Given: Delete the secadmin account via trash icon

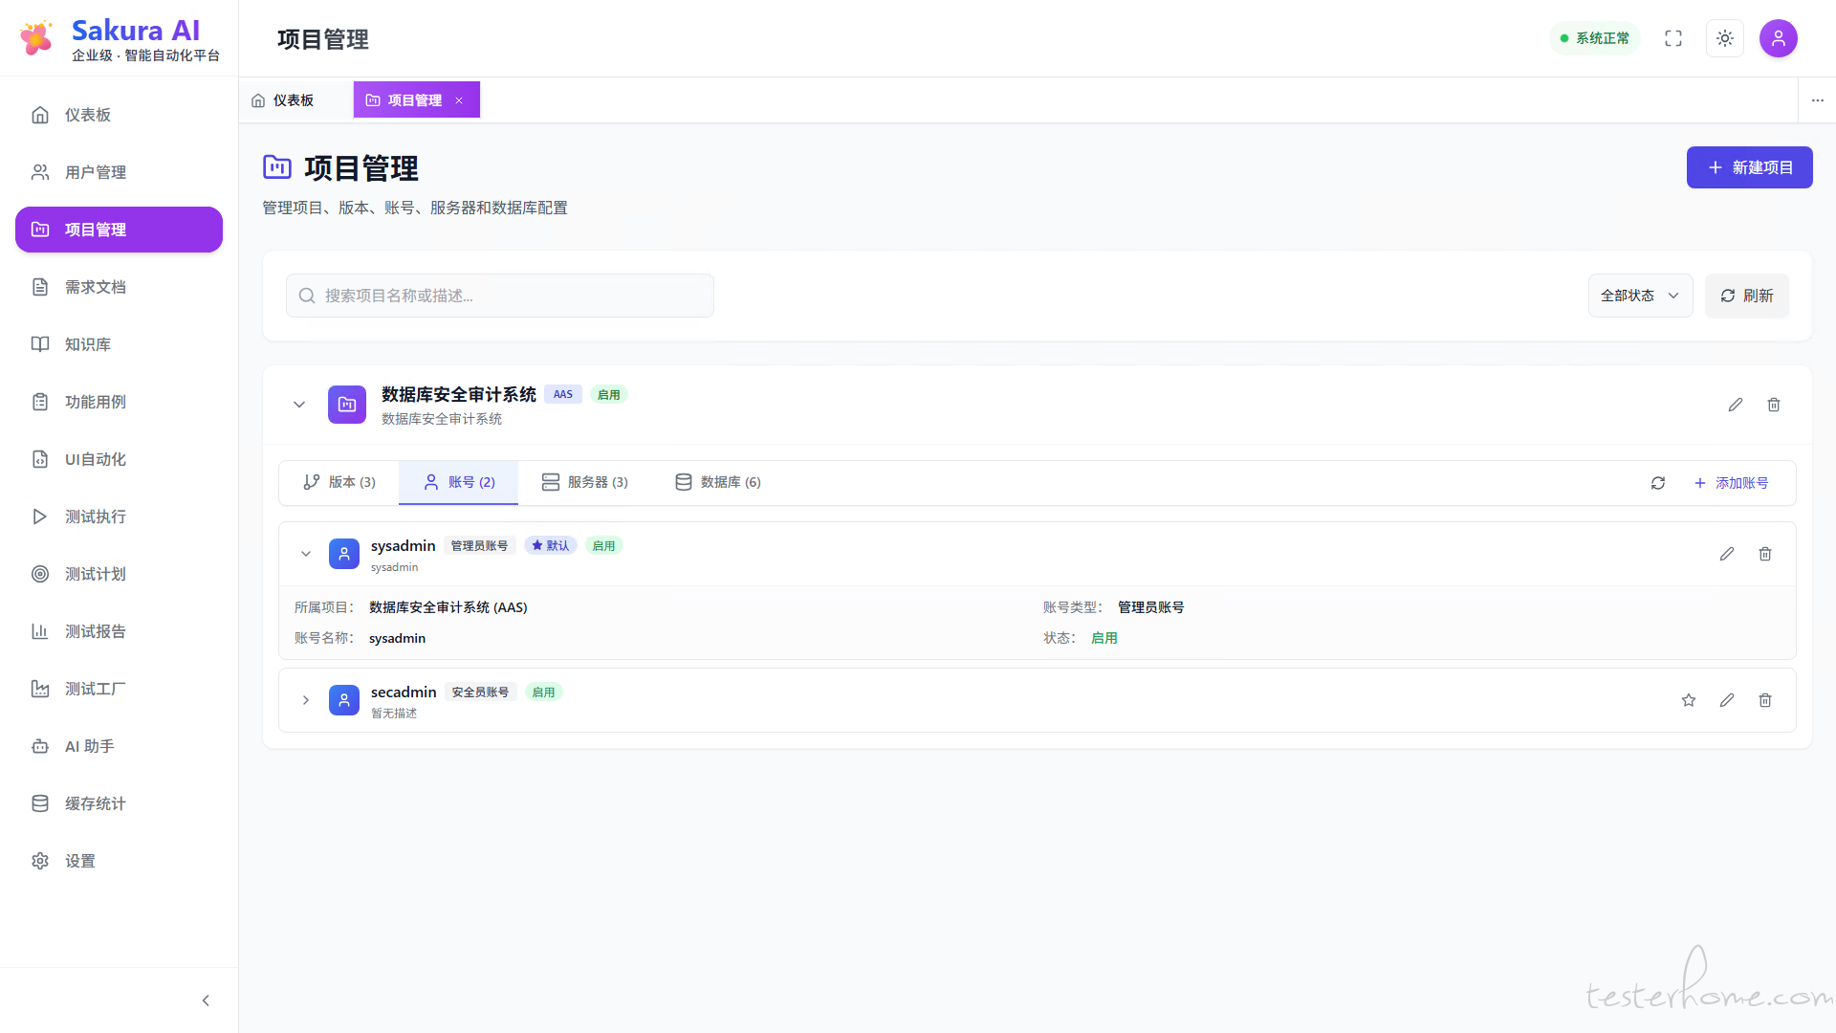Looking at the screenshot, I should 1765,700.
